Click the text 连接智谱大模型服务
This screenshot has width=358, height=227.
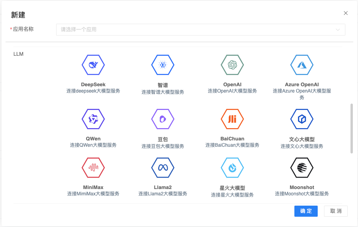click(163, 92)
